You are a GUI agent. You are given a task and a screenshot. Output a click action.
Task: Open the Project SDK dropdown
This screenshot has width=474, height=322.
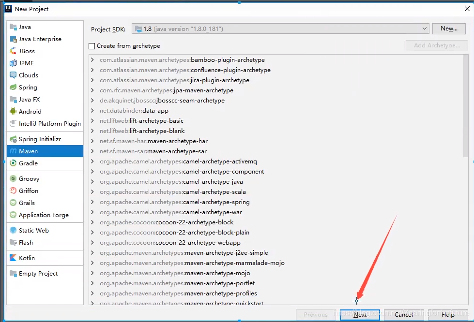pos(280,29)
